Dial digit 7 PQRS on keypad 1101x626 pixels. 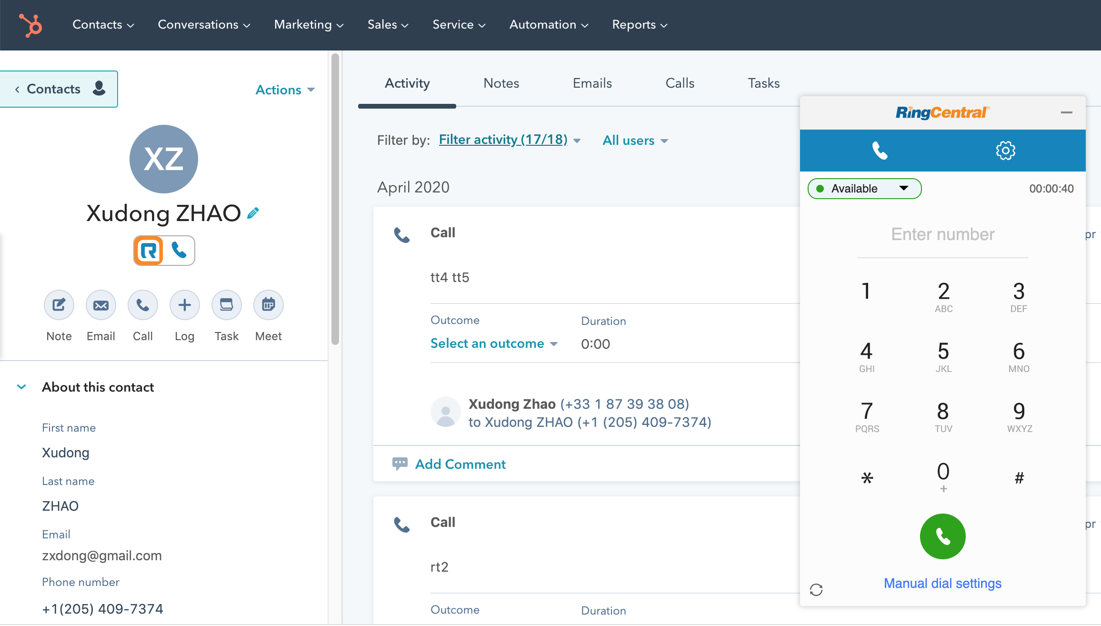tap(867, 417)
